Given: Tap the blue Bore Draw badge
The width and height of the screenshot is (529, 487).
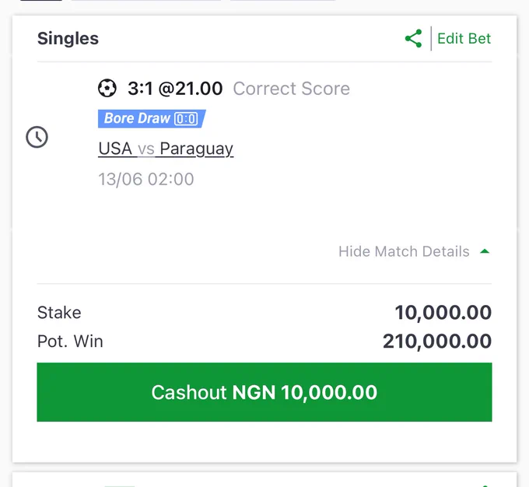Looking at the screenshot, I should pyautogui.click(x=152, y=118).
